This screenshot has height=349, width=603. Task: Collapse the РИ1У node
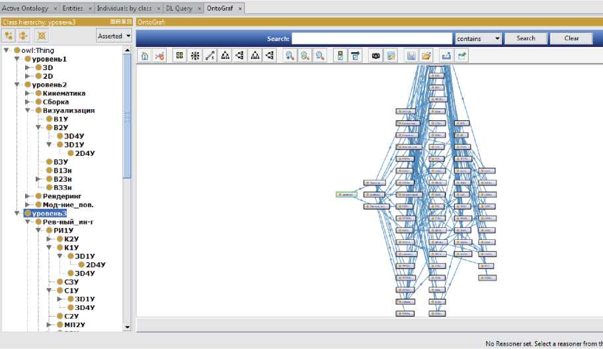(38, 230)
